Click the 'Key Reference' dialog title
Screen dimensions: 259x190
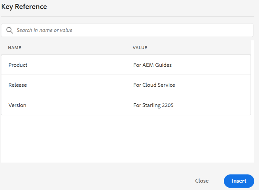[x=24, y=7]
